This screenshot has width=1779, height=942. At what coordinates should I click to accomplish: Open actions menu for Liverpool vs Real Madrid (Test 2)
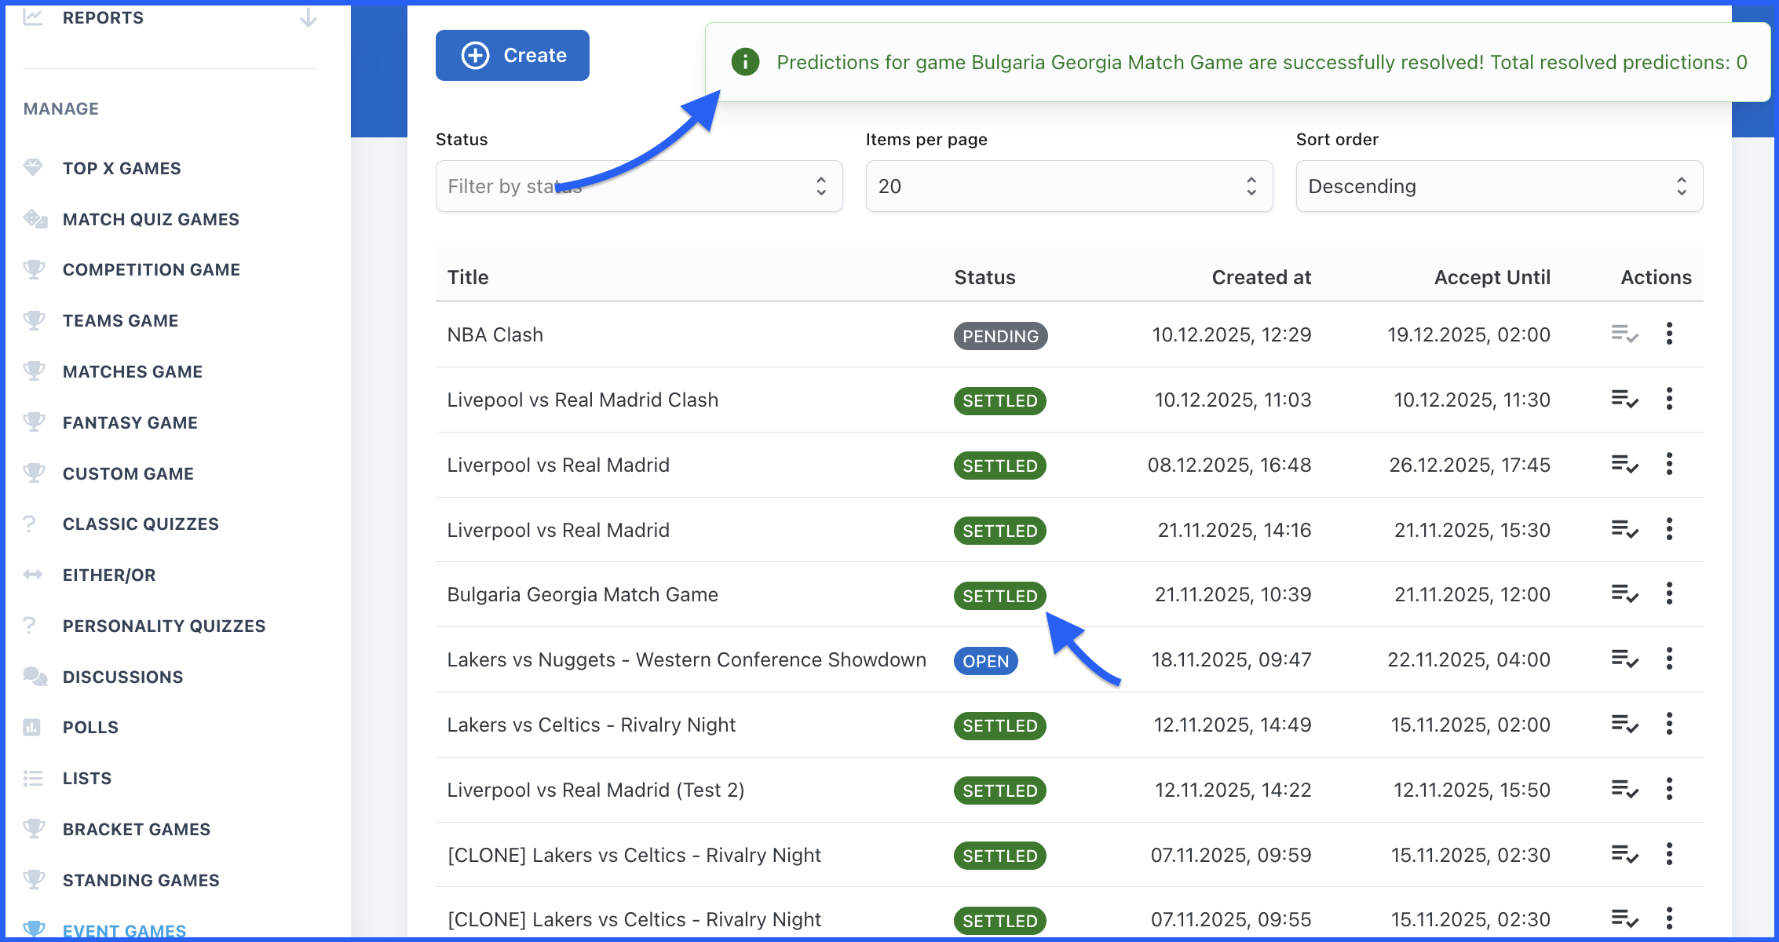coord(1669,790)
